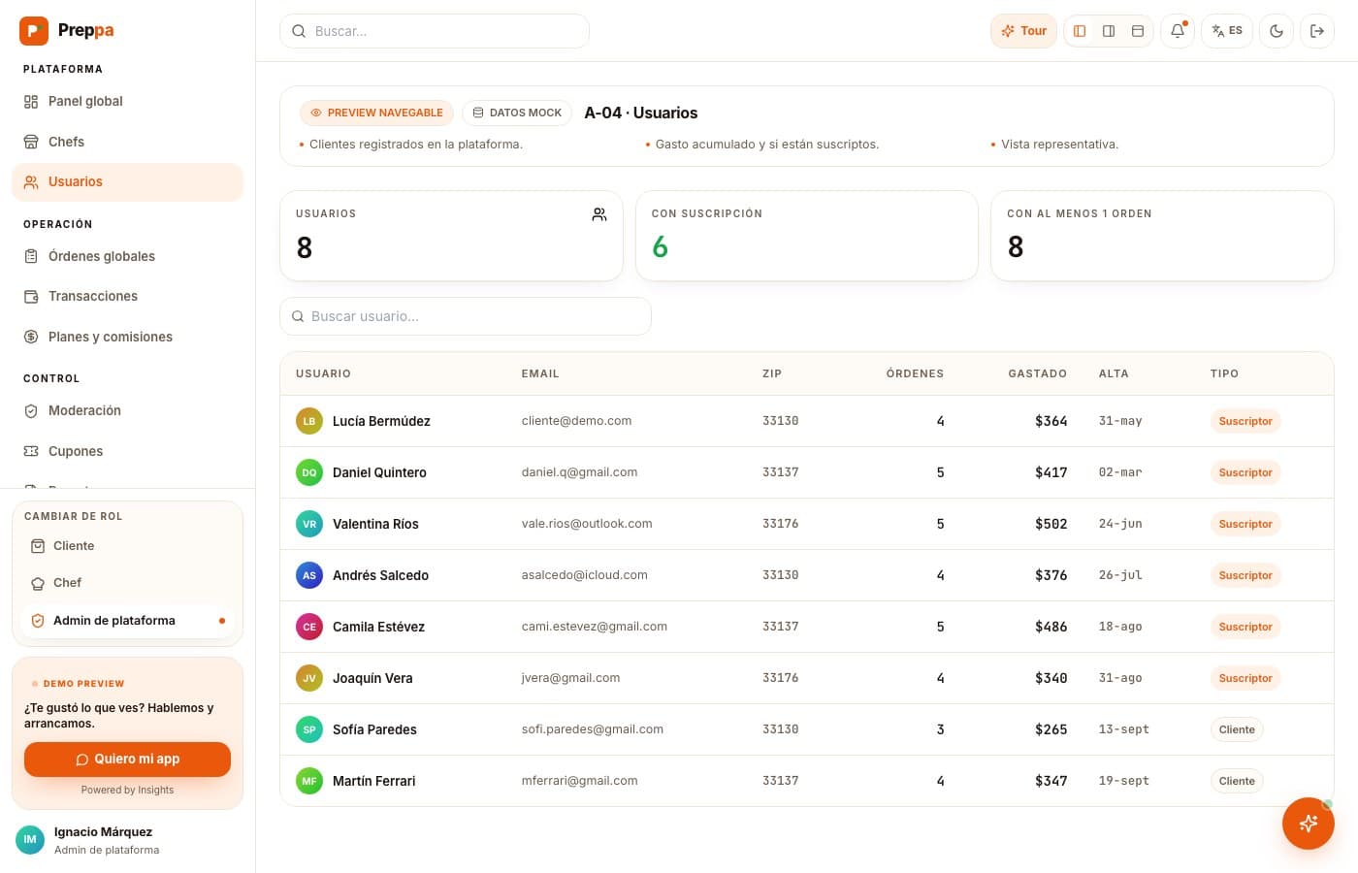1358x873 pixels.
Task: Open Cupones page
Action: [127, 451]
